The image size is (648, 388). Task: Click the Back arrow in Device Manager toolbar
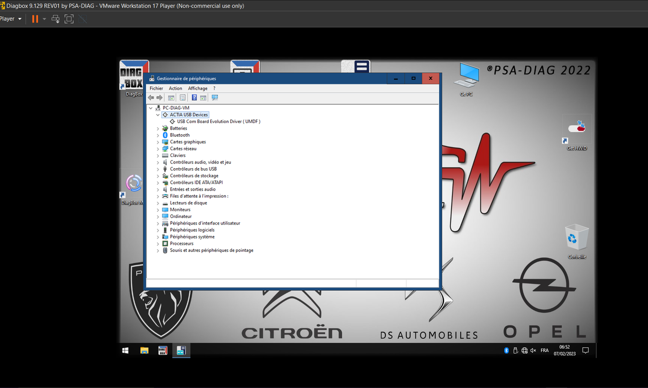(x=151, y=98)
